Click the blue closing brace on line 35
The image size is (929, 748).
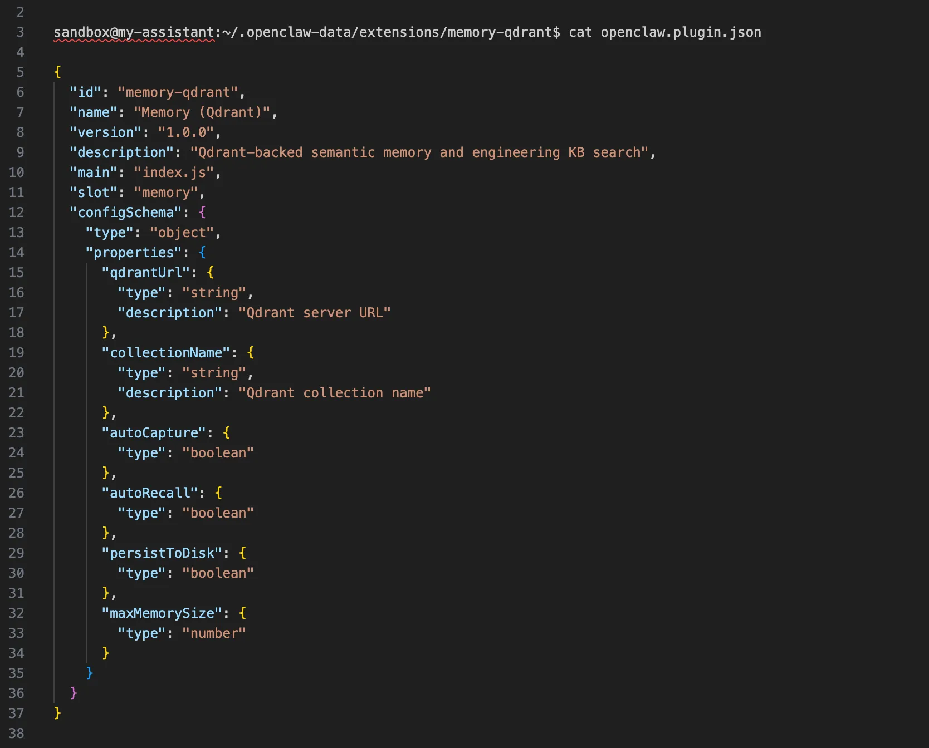click(x=90, y=673)
